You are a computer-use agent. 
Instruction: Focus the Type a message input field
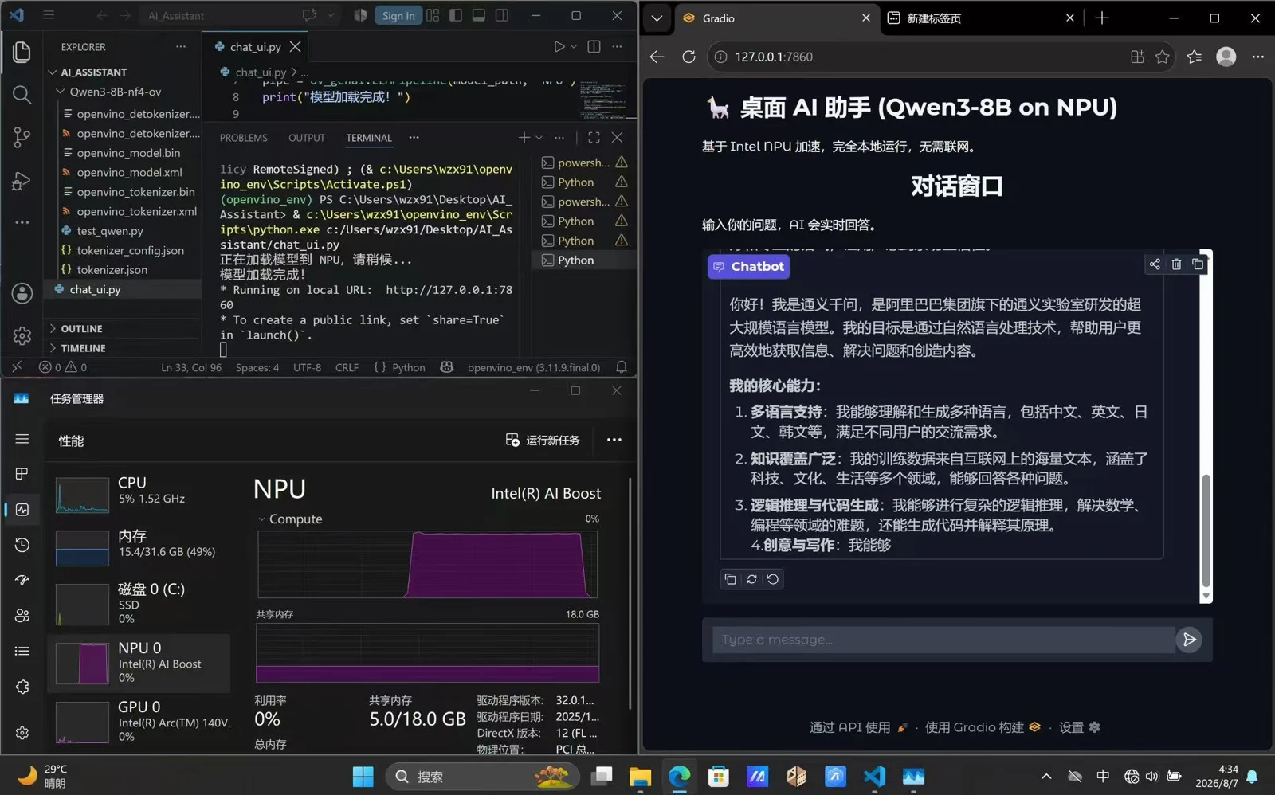tap(943, 640)
